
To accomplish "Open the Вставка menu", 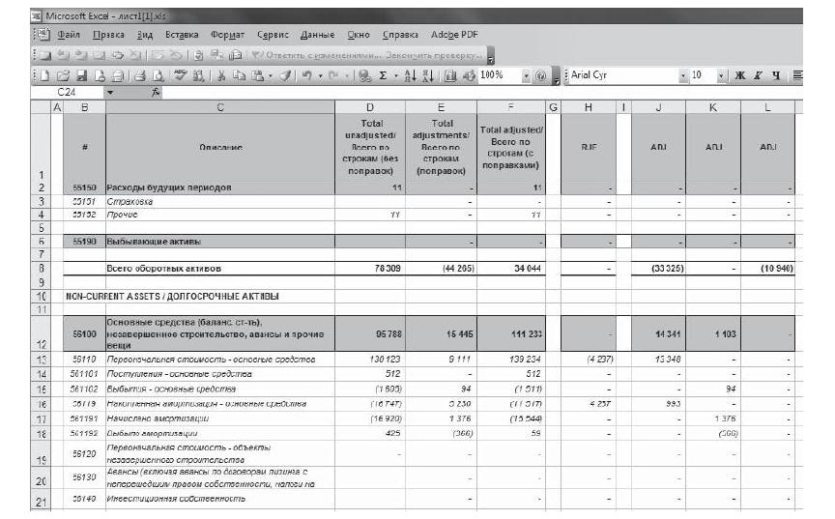I will tap(182, 35).
